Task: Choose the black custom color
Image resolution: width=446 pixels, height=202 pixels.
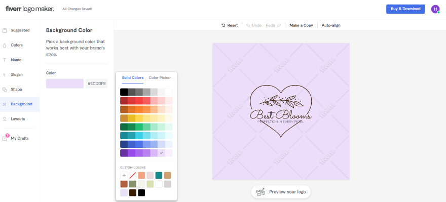Action: [x=141, y=192]
